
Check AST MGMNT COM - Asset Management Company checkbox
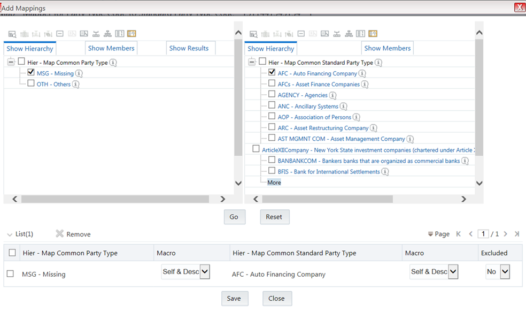[x=272, y=138]
